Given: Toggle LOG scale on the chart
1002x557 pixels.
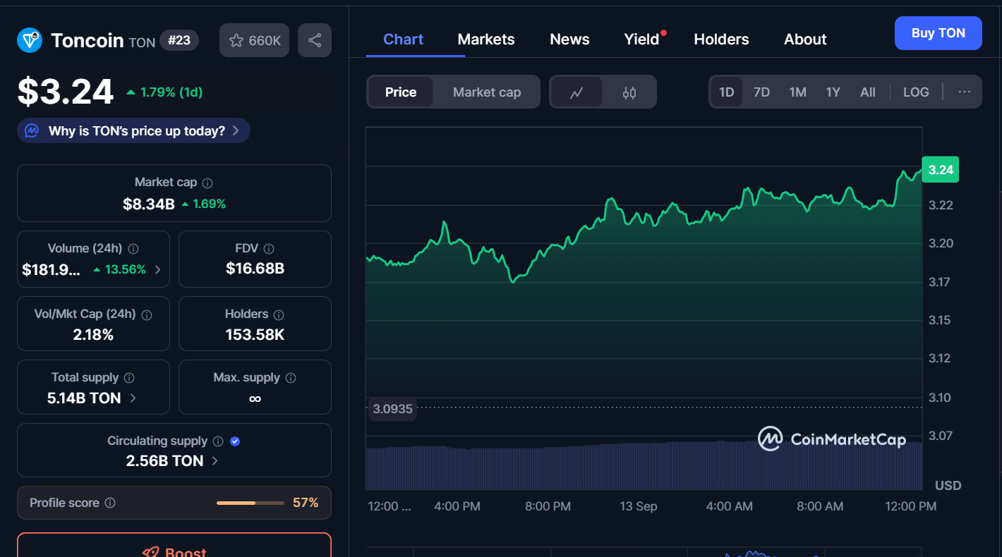Looking at the screenshot, I should 916,92.
